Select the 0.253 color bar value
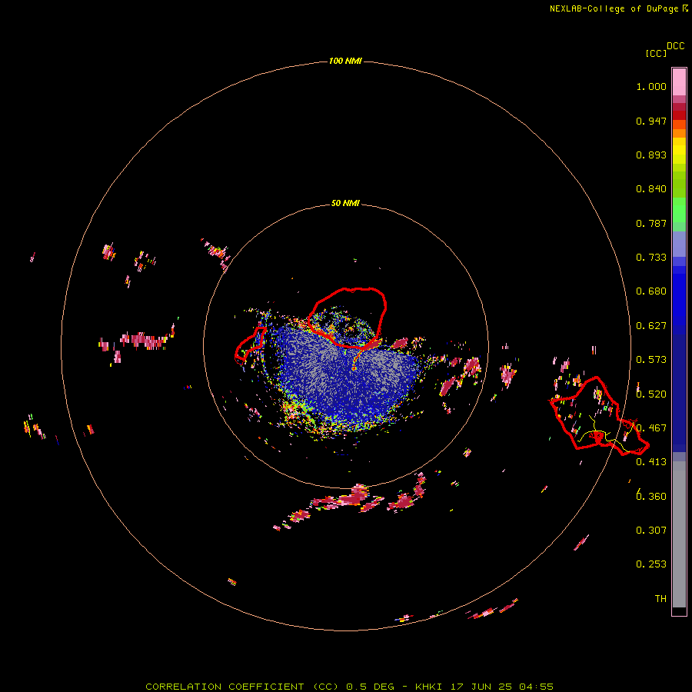The width and height of the screenshot is (692, 692). click(651, 564)
